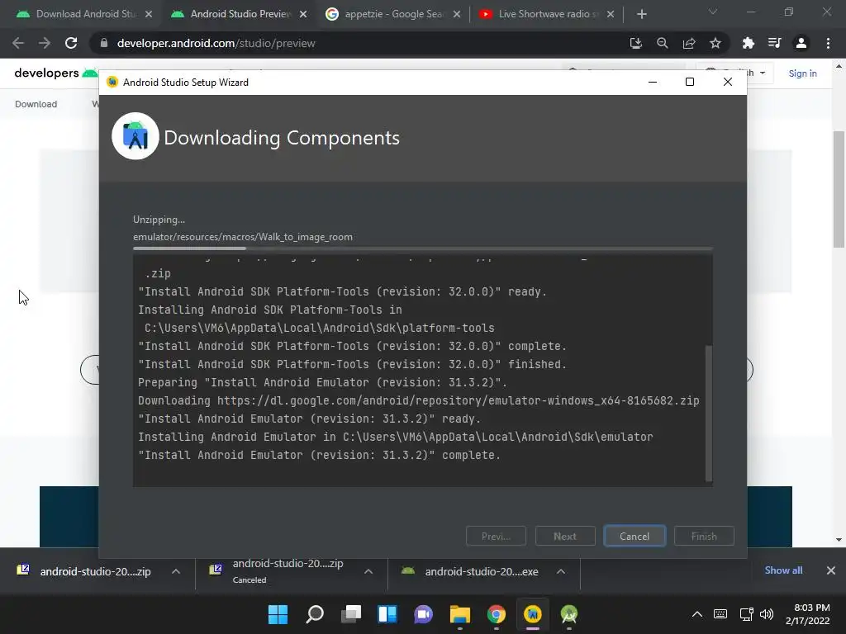The width and height of the screenshot is (846, 634).
Task: Open the zoom magnifier icon in address bar
Action: point(662,43)
